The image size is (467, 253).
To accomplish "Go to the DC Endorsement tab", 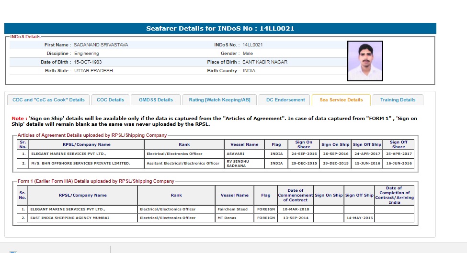I will click(x=285, y=100).
